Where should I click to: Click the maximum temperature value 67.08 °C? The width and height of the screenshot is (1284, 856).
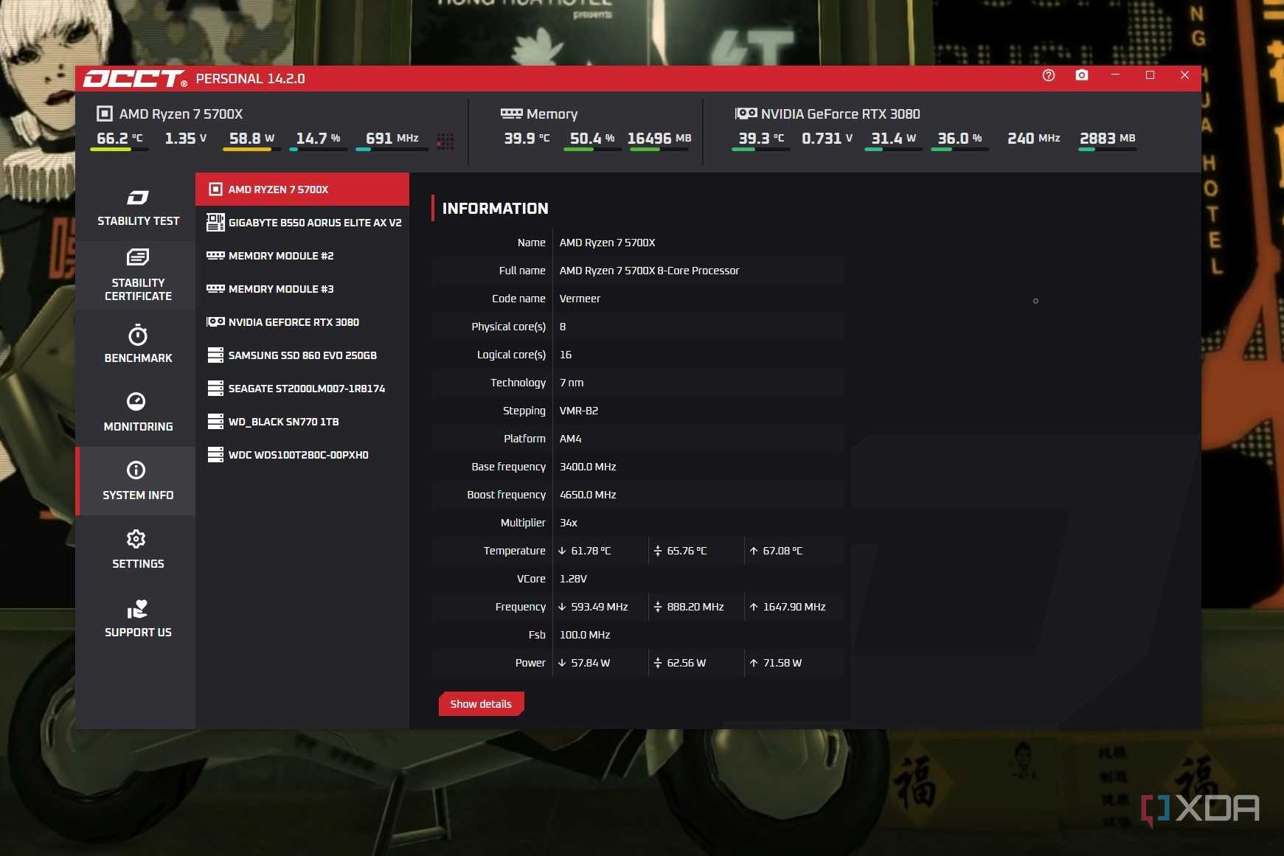pos(782,551)
